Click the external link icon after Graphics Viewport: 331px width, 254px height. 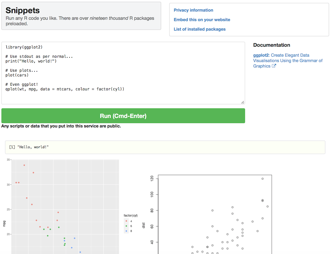point(274,66)
